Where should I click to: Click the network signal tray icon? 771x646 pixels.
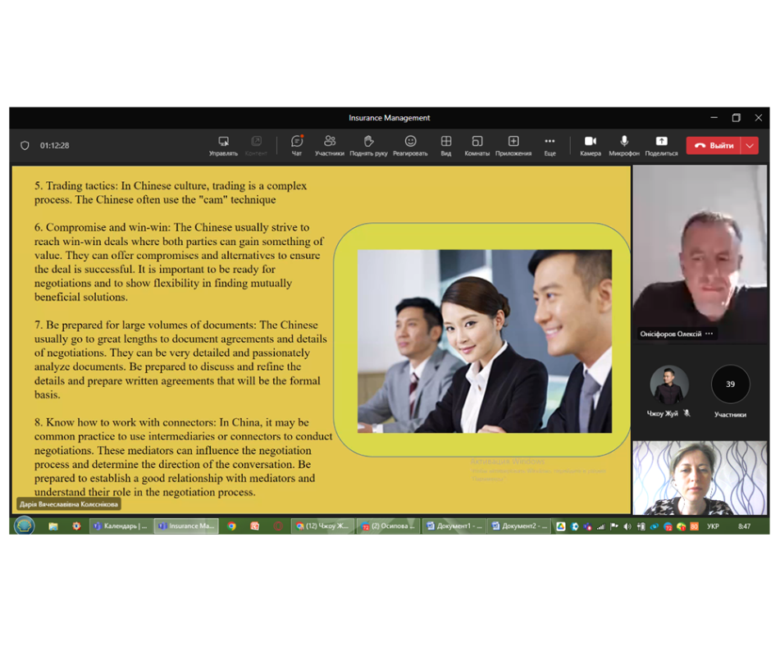[600, 526]
